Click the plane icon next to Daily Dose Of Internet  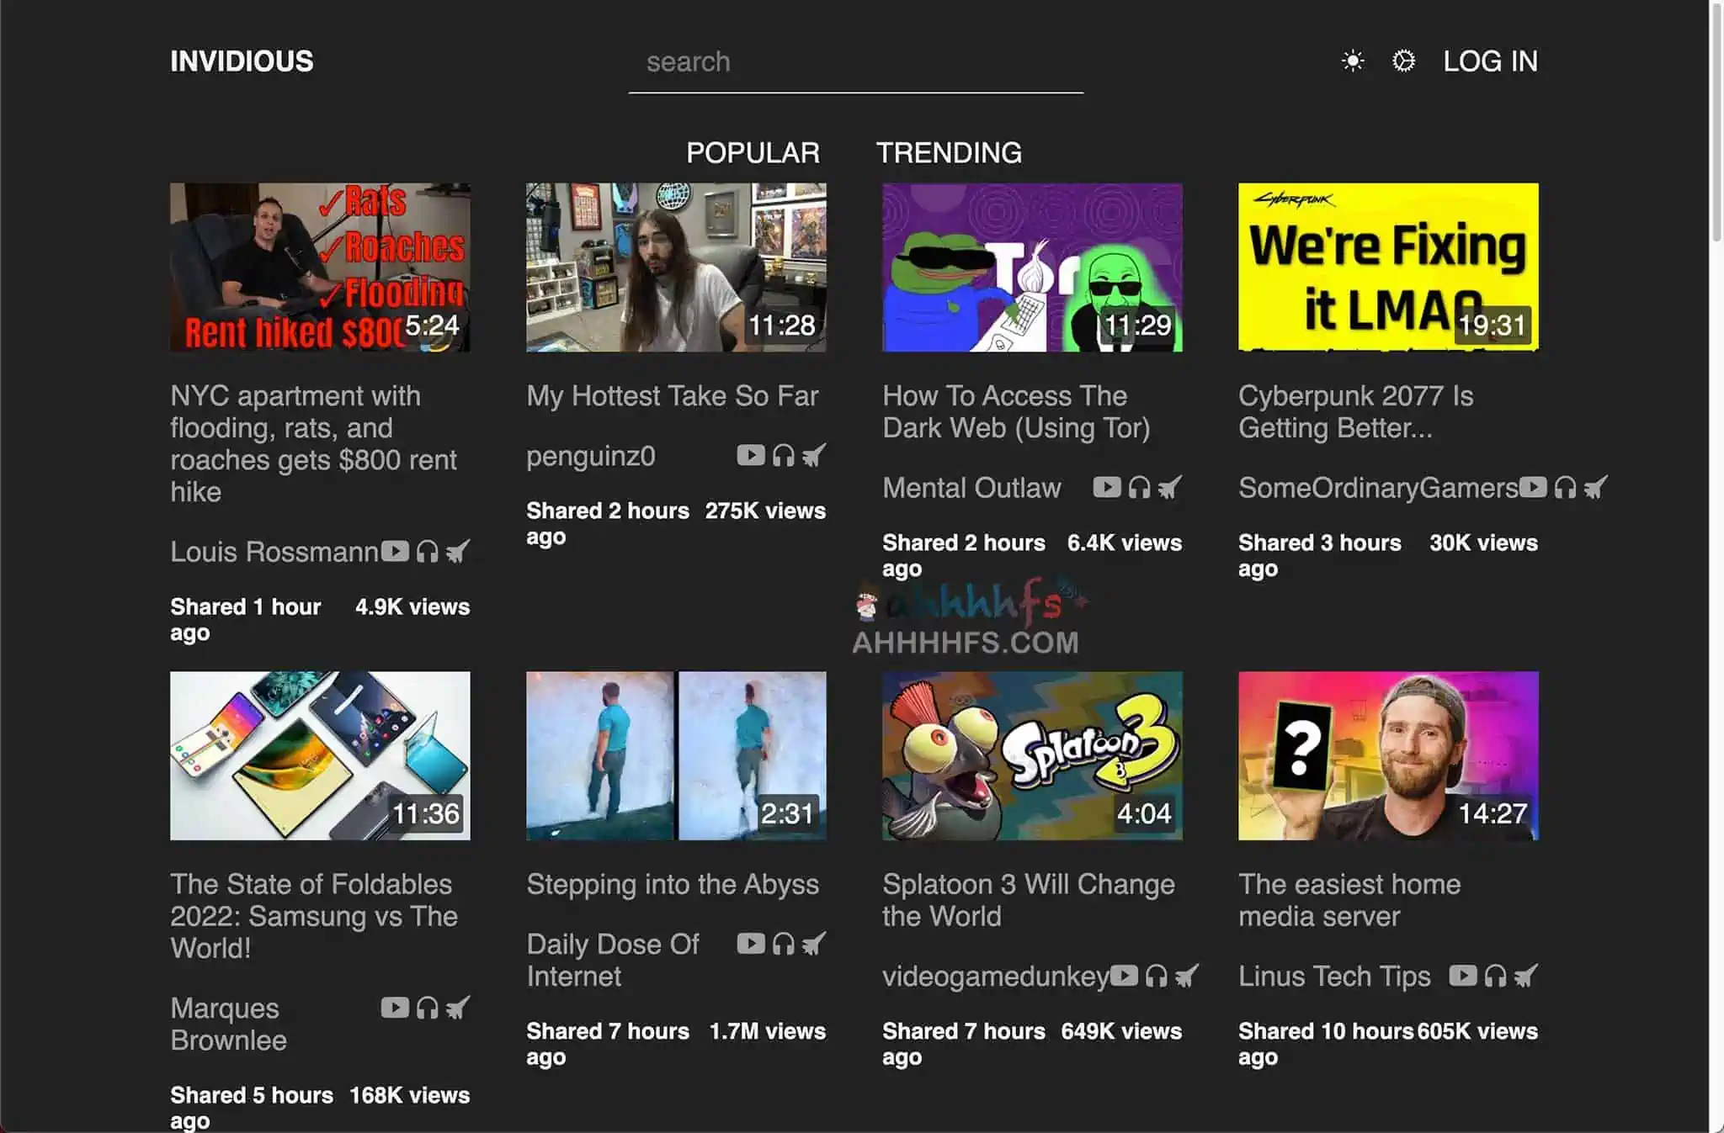click(814, 944)
